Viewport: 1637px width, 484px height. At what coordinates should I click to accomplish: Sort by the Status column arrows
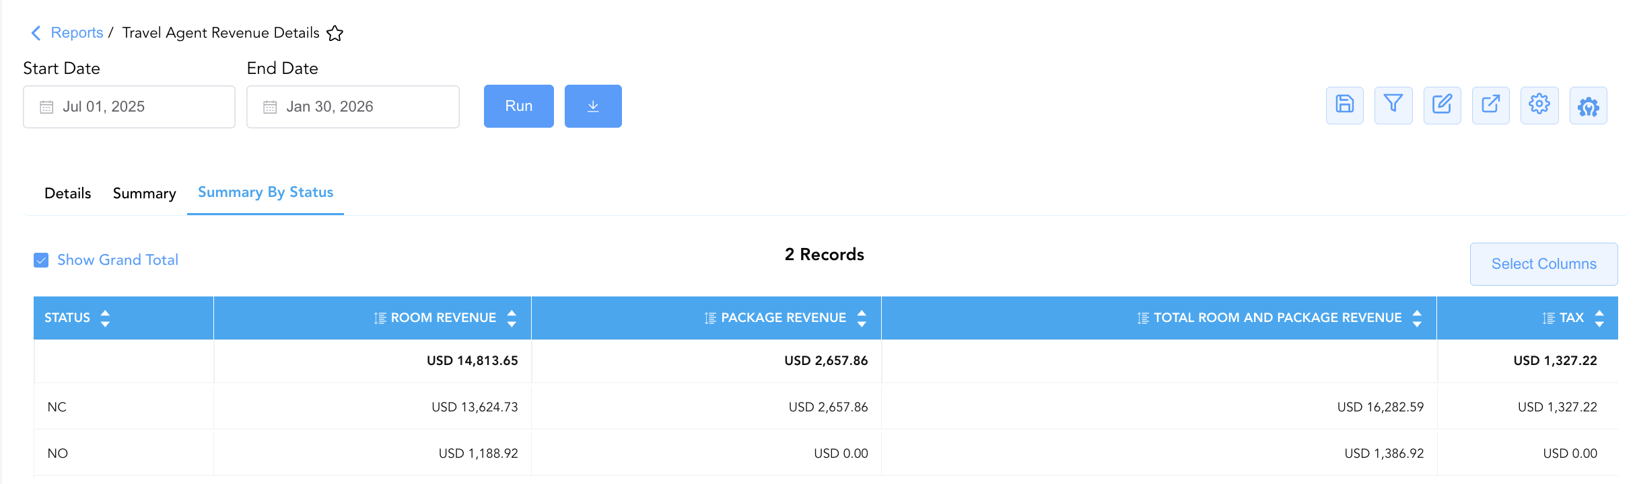click(105, 318)
